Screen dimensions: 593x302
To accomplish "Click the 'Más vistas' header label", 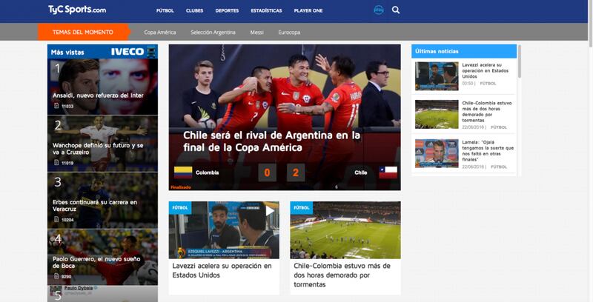I will [67, 52].
